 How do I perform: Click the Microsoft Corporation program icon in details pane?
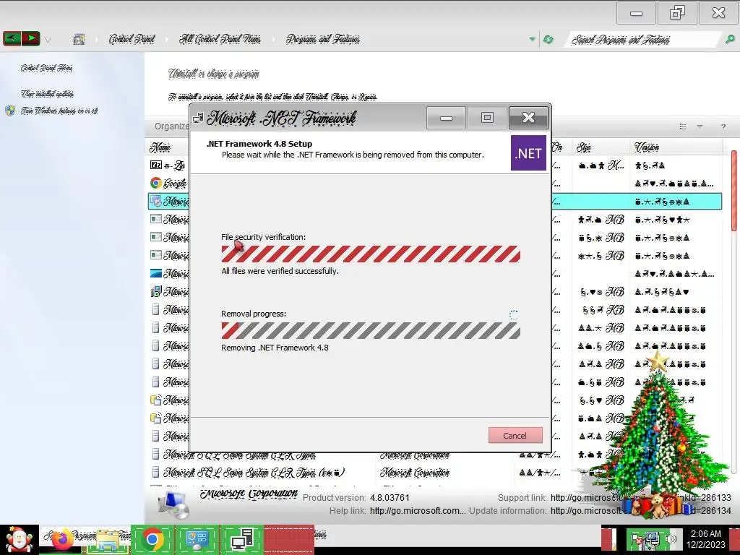click(x=173, y=504)
